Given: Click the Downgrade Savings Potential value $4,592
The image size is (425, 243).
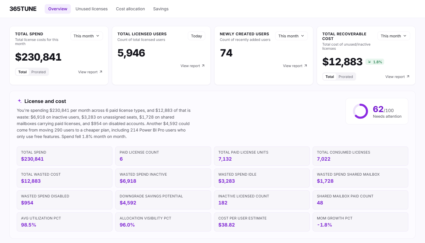Looking at the screenshot, I should 128,203.
